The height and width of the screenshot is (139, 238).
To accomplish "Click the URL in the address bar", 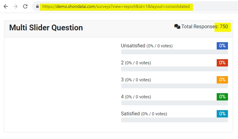I will coord(116,6).
